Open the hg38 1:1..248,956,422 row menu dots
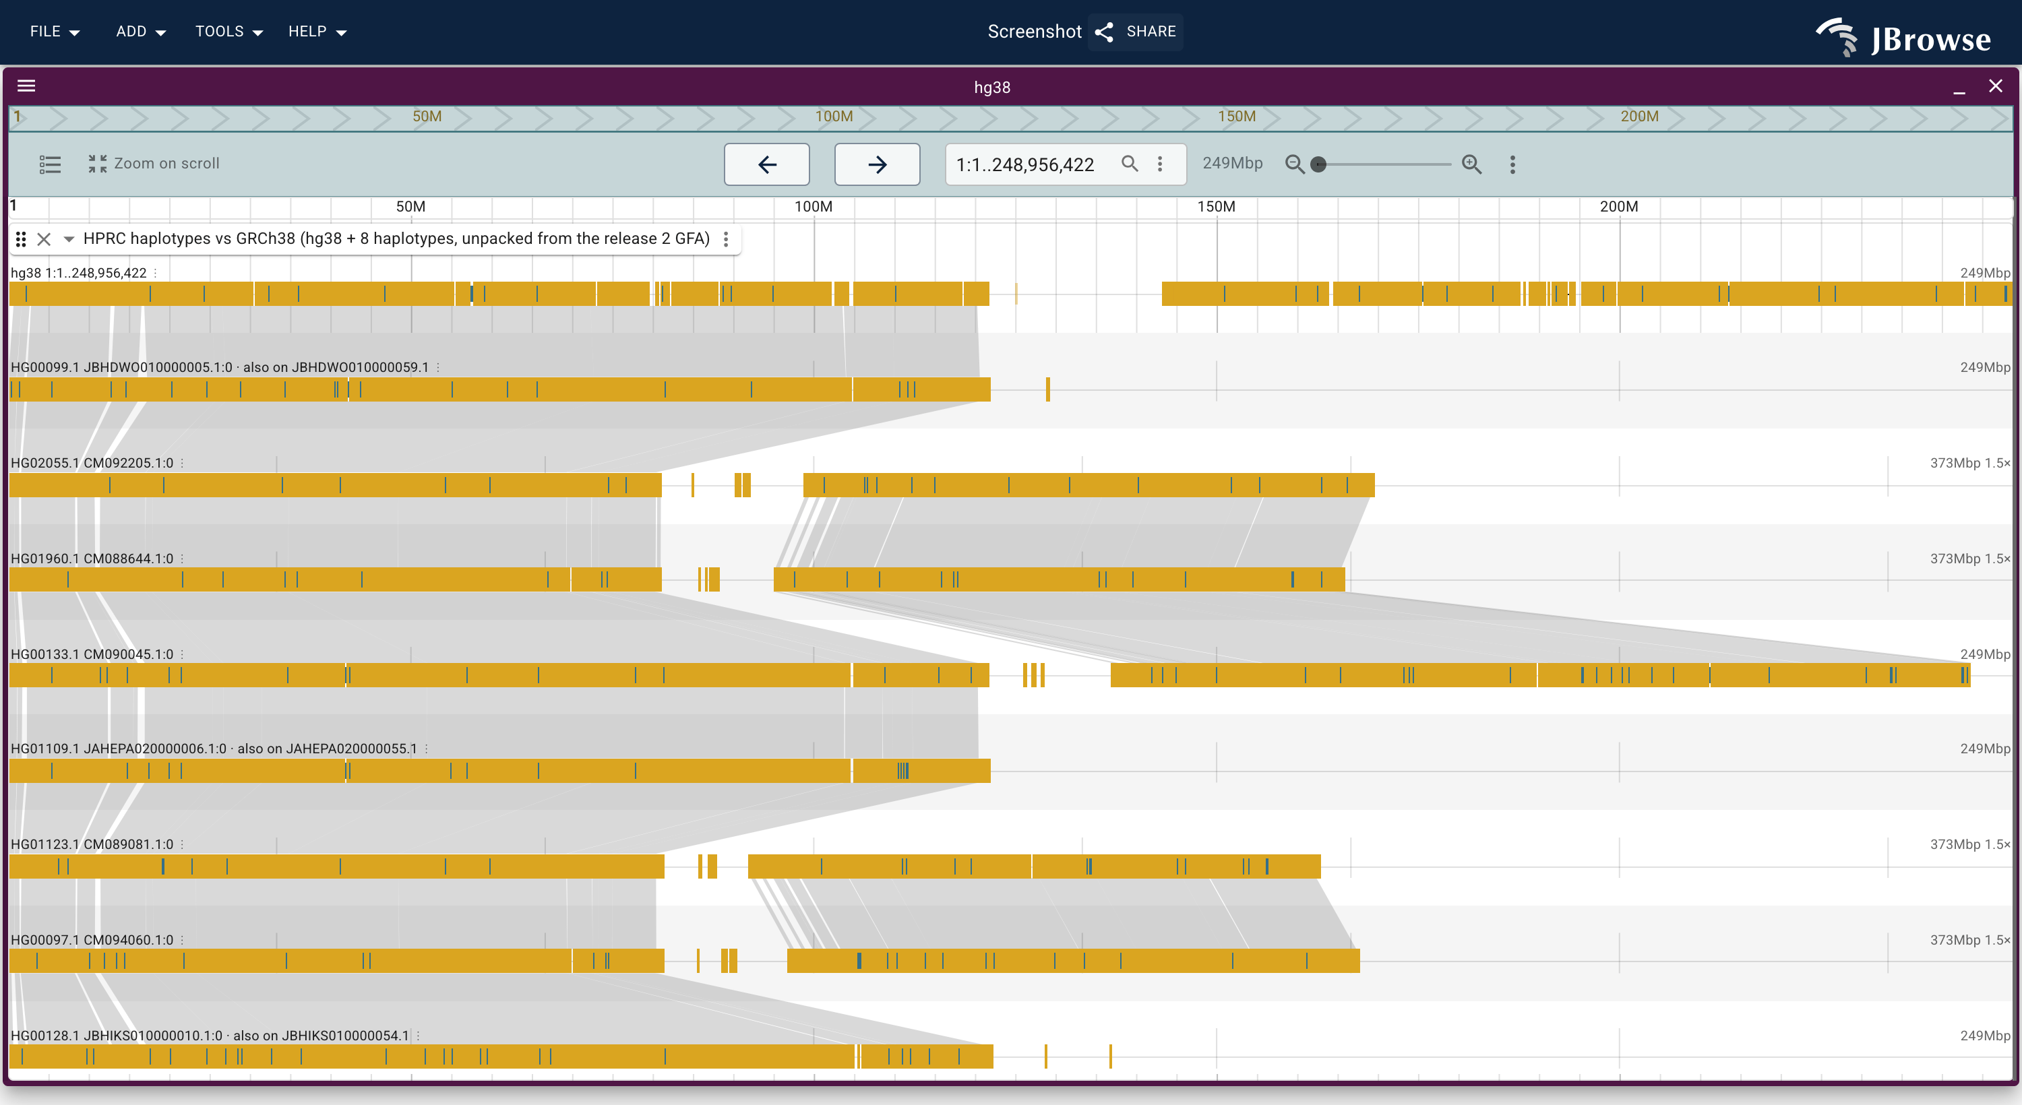The width and height of the screenshot is (2022, 1105). 156,273
